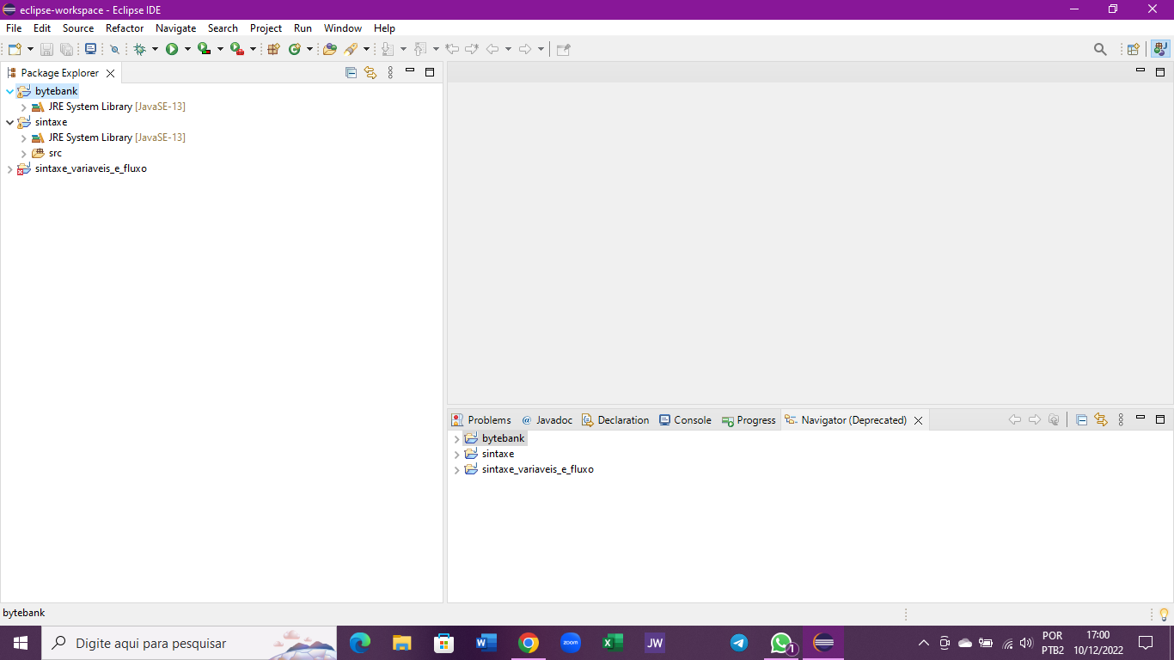This screenshot has height=660, width=1174.
Task: Collapse the sintaxe project in Package Explorer
Action: [x=9, y=122]
